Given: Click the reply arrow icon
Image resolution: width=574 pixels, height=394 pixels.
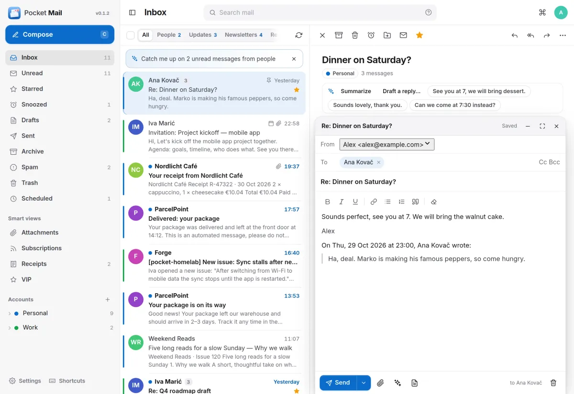Looking at the screenshot, I should coord(515,35).
